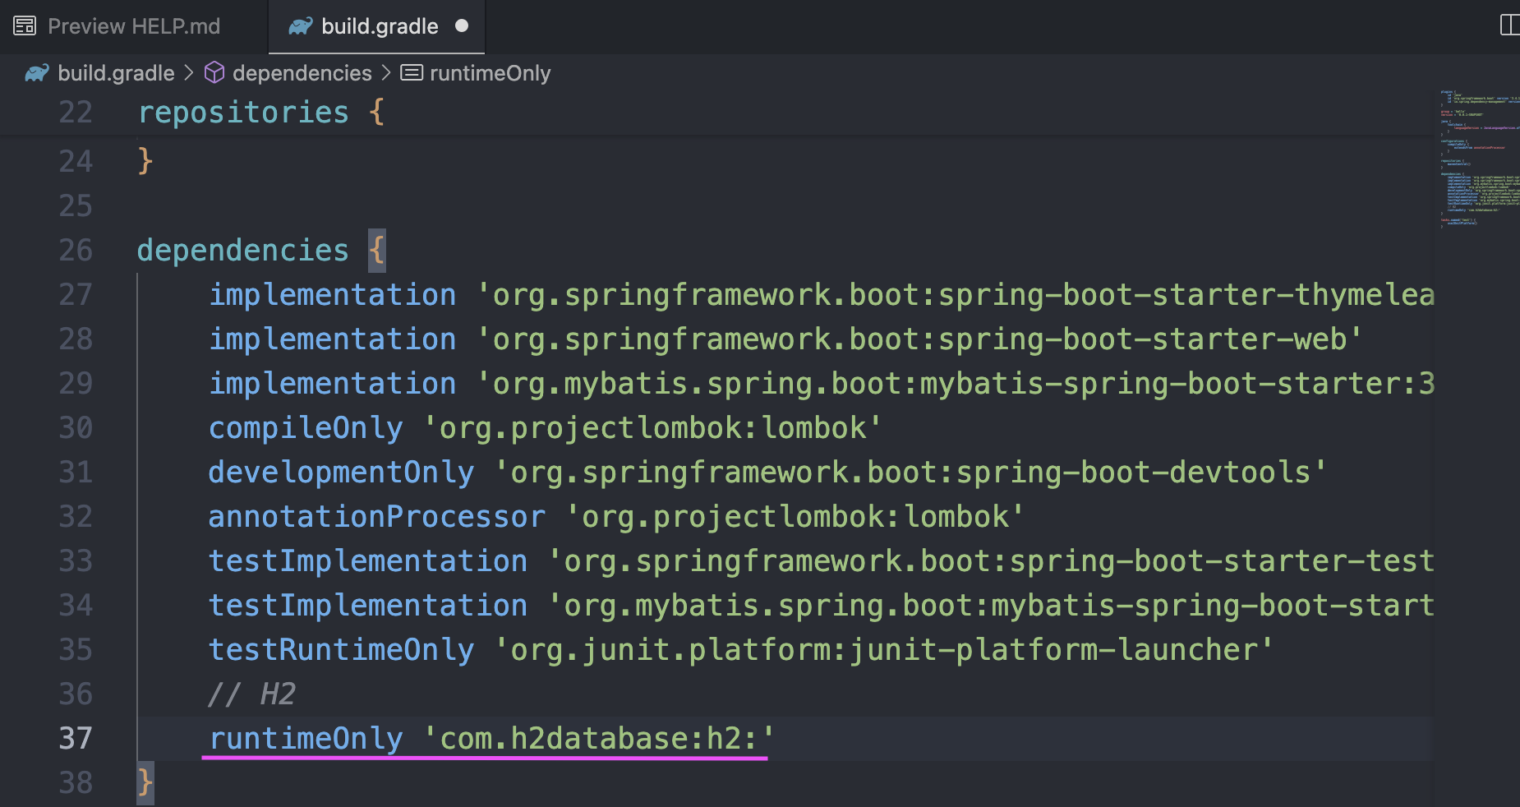Toggle the split editor layout icon
Image resolution: width=1520 pixels, height=807 pixels.
(x=1509, y=25)
